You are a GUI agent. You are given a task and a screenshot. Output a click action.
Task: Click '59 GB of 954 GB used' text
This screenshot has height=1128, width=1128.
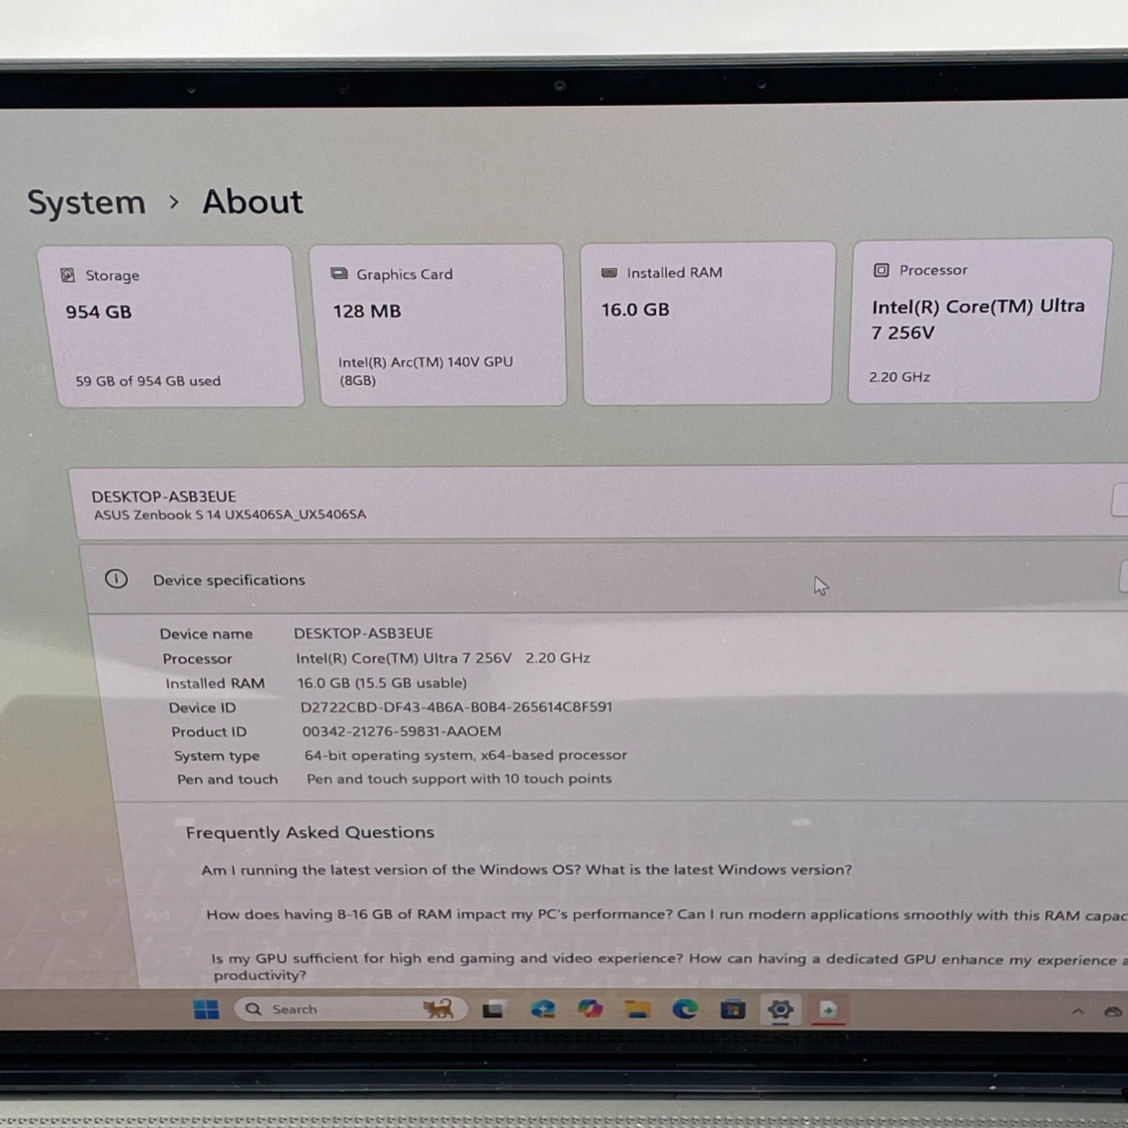click(x=148, y=381)
